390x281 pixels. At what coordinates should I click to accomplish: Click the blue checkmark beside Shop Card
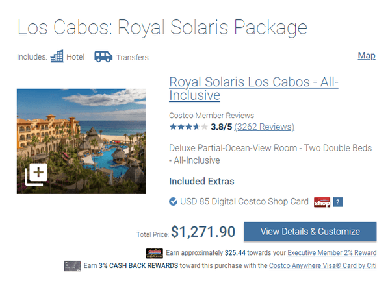(174, 202)
